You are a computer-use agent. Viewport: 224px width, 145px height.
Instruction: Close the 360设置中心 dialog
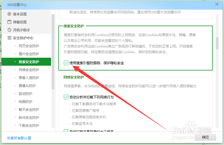[217, 4]
